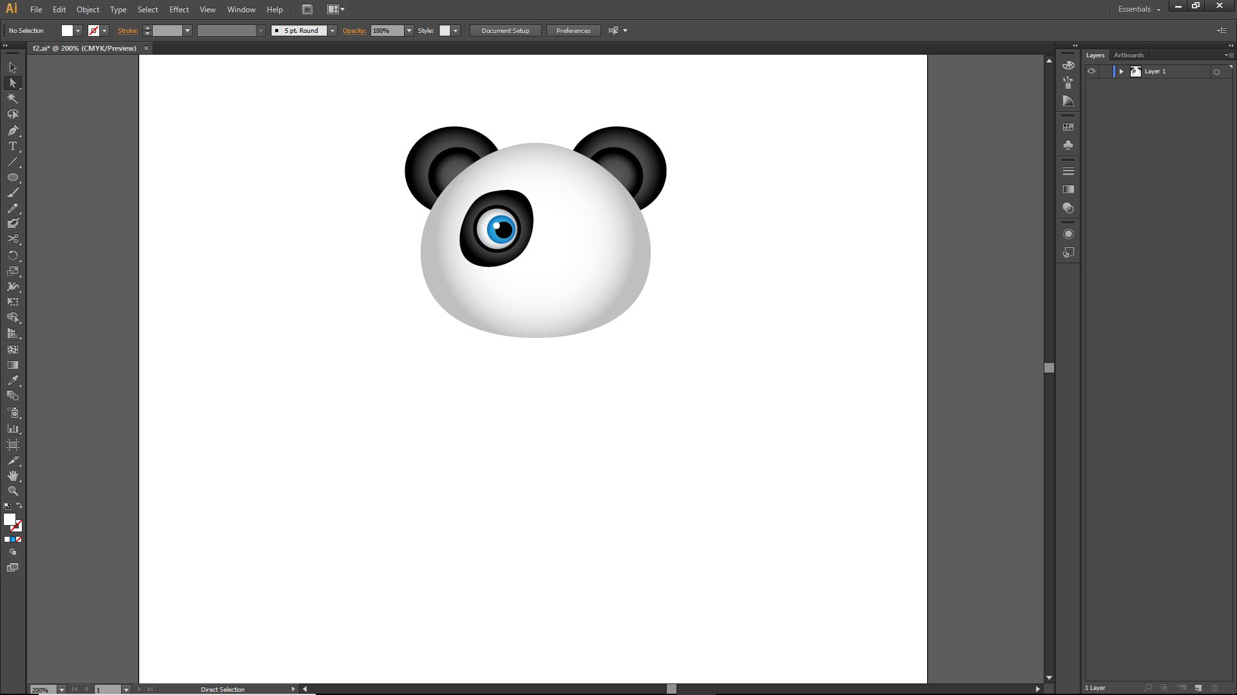1237x695 pixels.
Task: Select the Eyedropper tool
Action: point(13,380)
